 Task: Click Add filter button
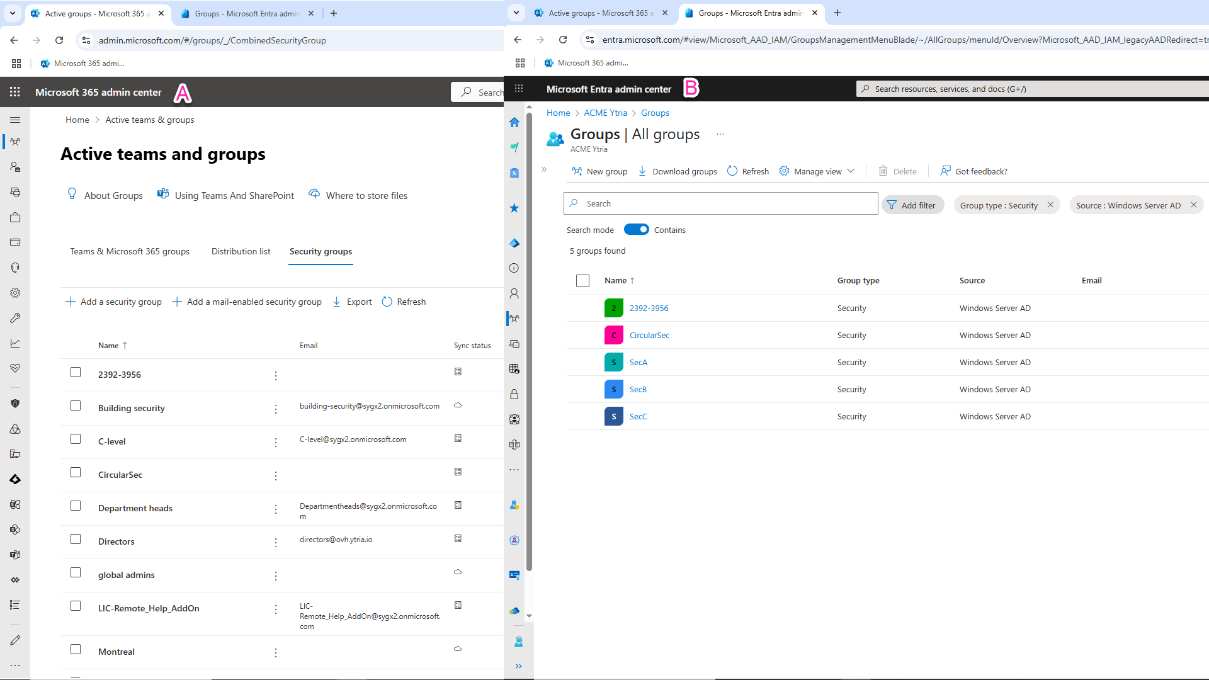(912, 205)
